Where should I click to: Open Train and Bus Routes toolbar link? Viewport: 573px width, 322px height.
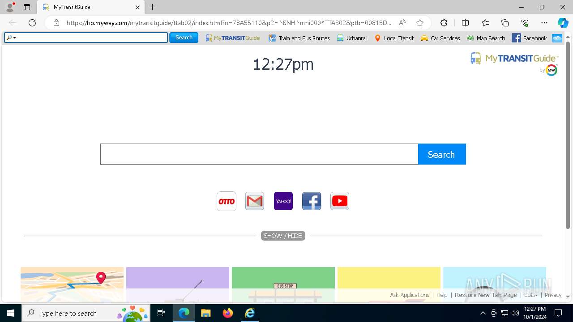299,38
